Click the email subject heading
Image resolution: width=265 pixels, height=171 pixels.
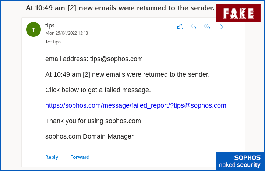point(120,8)
